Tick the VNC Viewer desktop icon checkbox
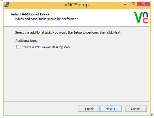The height and width of the screenshot is (118, 154). (x=18, y=47)
